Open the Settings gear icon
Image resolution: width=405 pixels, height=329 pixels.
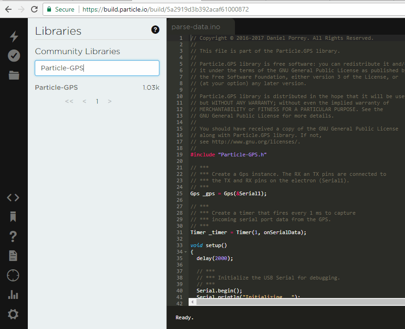point(13,314)
